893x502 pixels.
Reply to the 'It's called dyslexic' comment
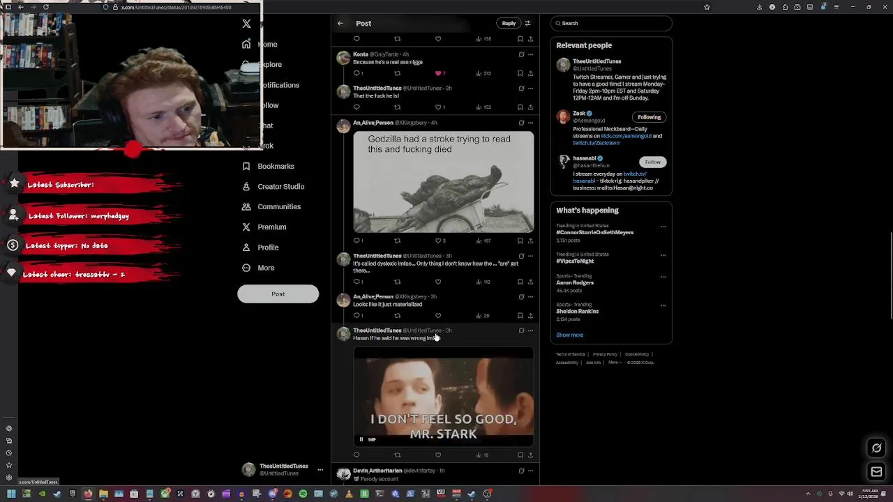(358, 282)
